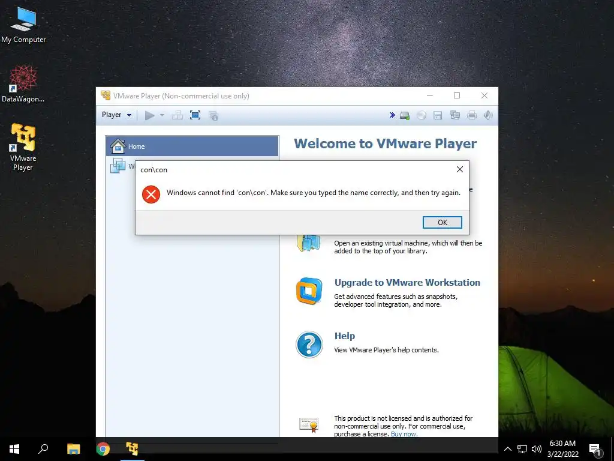Click 'View VMware Player's help contents.' text
The image size is (614, 461).
point(387,350)
